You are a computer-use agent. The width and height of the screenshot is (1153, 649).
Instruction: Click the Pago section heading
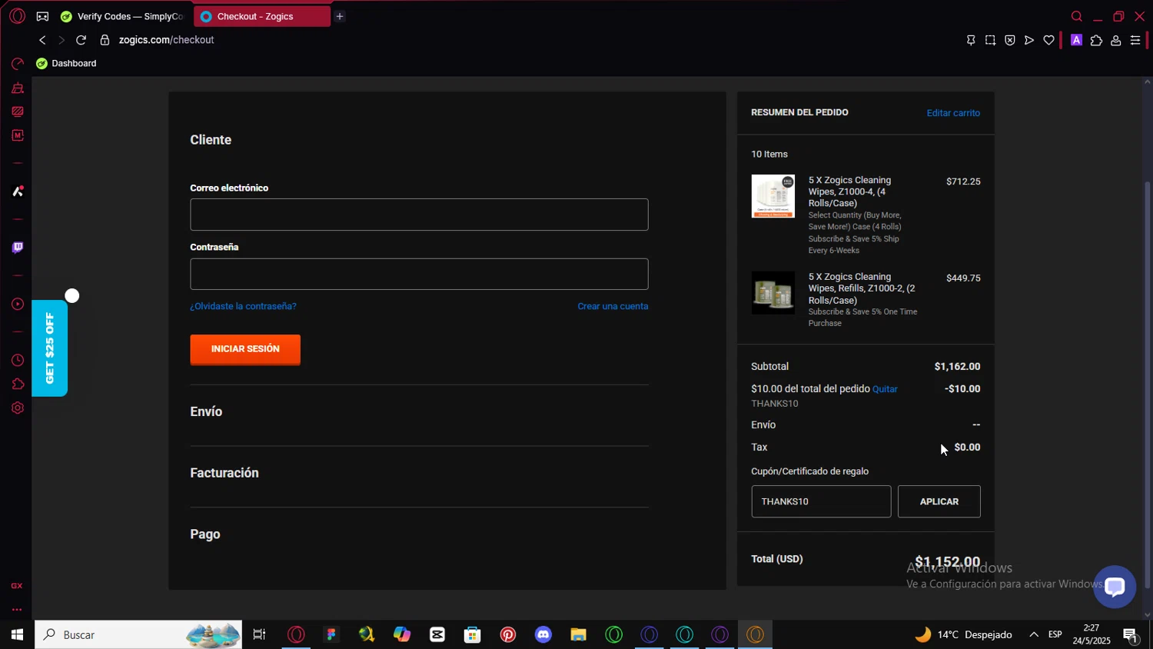tap(205, 534)
